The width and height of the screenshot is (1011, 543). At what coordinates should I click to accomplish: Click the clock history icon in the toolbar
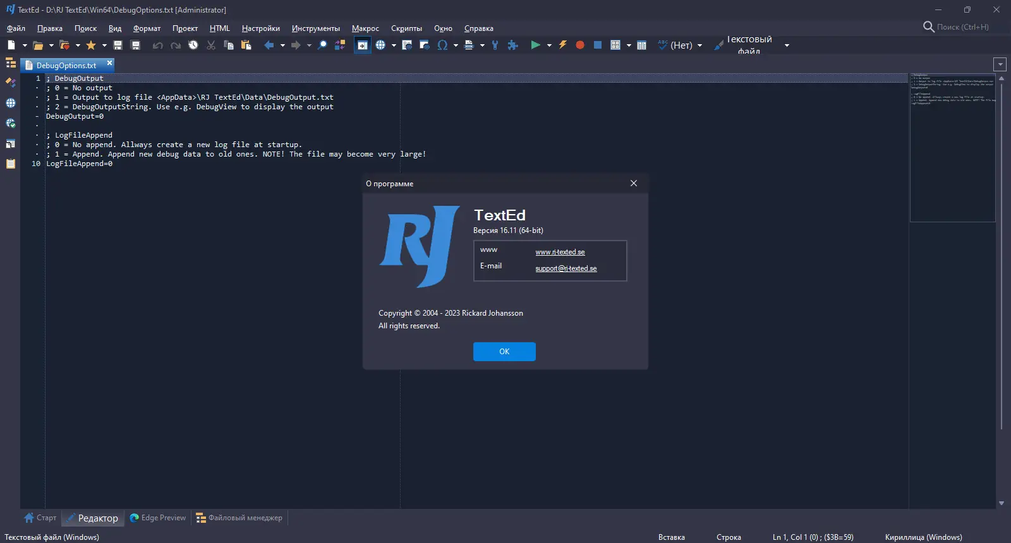coord(193,45)
